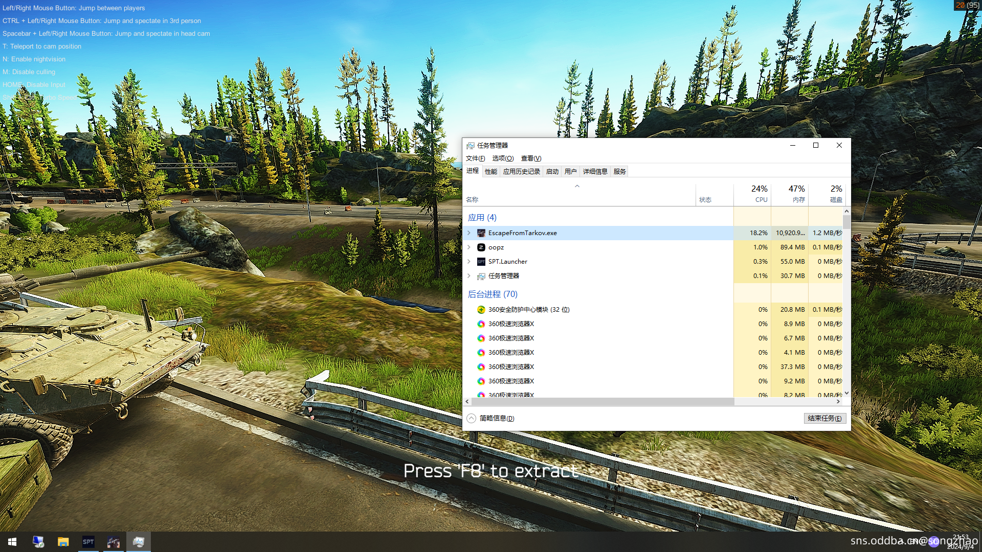Click horizontal scrollbar right arrow
Viewport: 982px width, 552px height.
point(838,402)
